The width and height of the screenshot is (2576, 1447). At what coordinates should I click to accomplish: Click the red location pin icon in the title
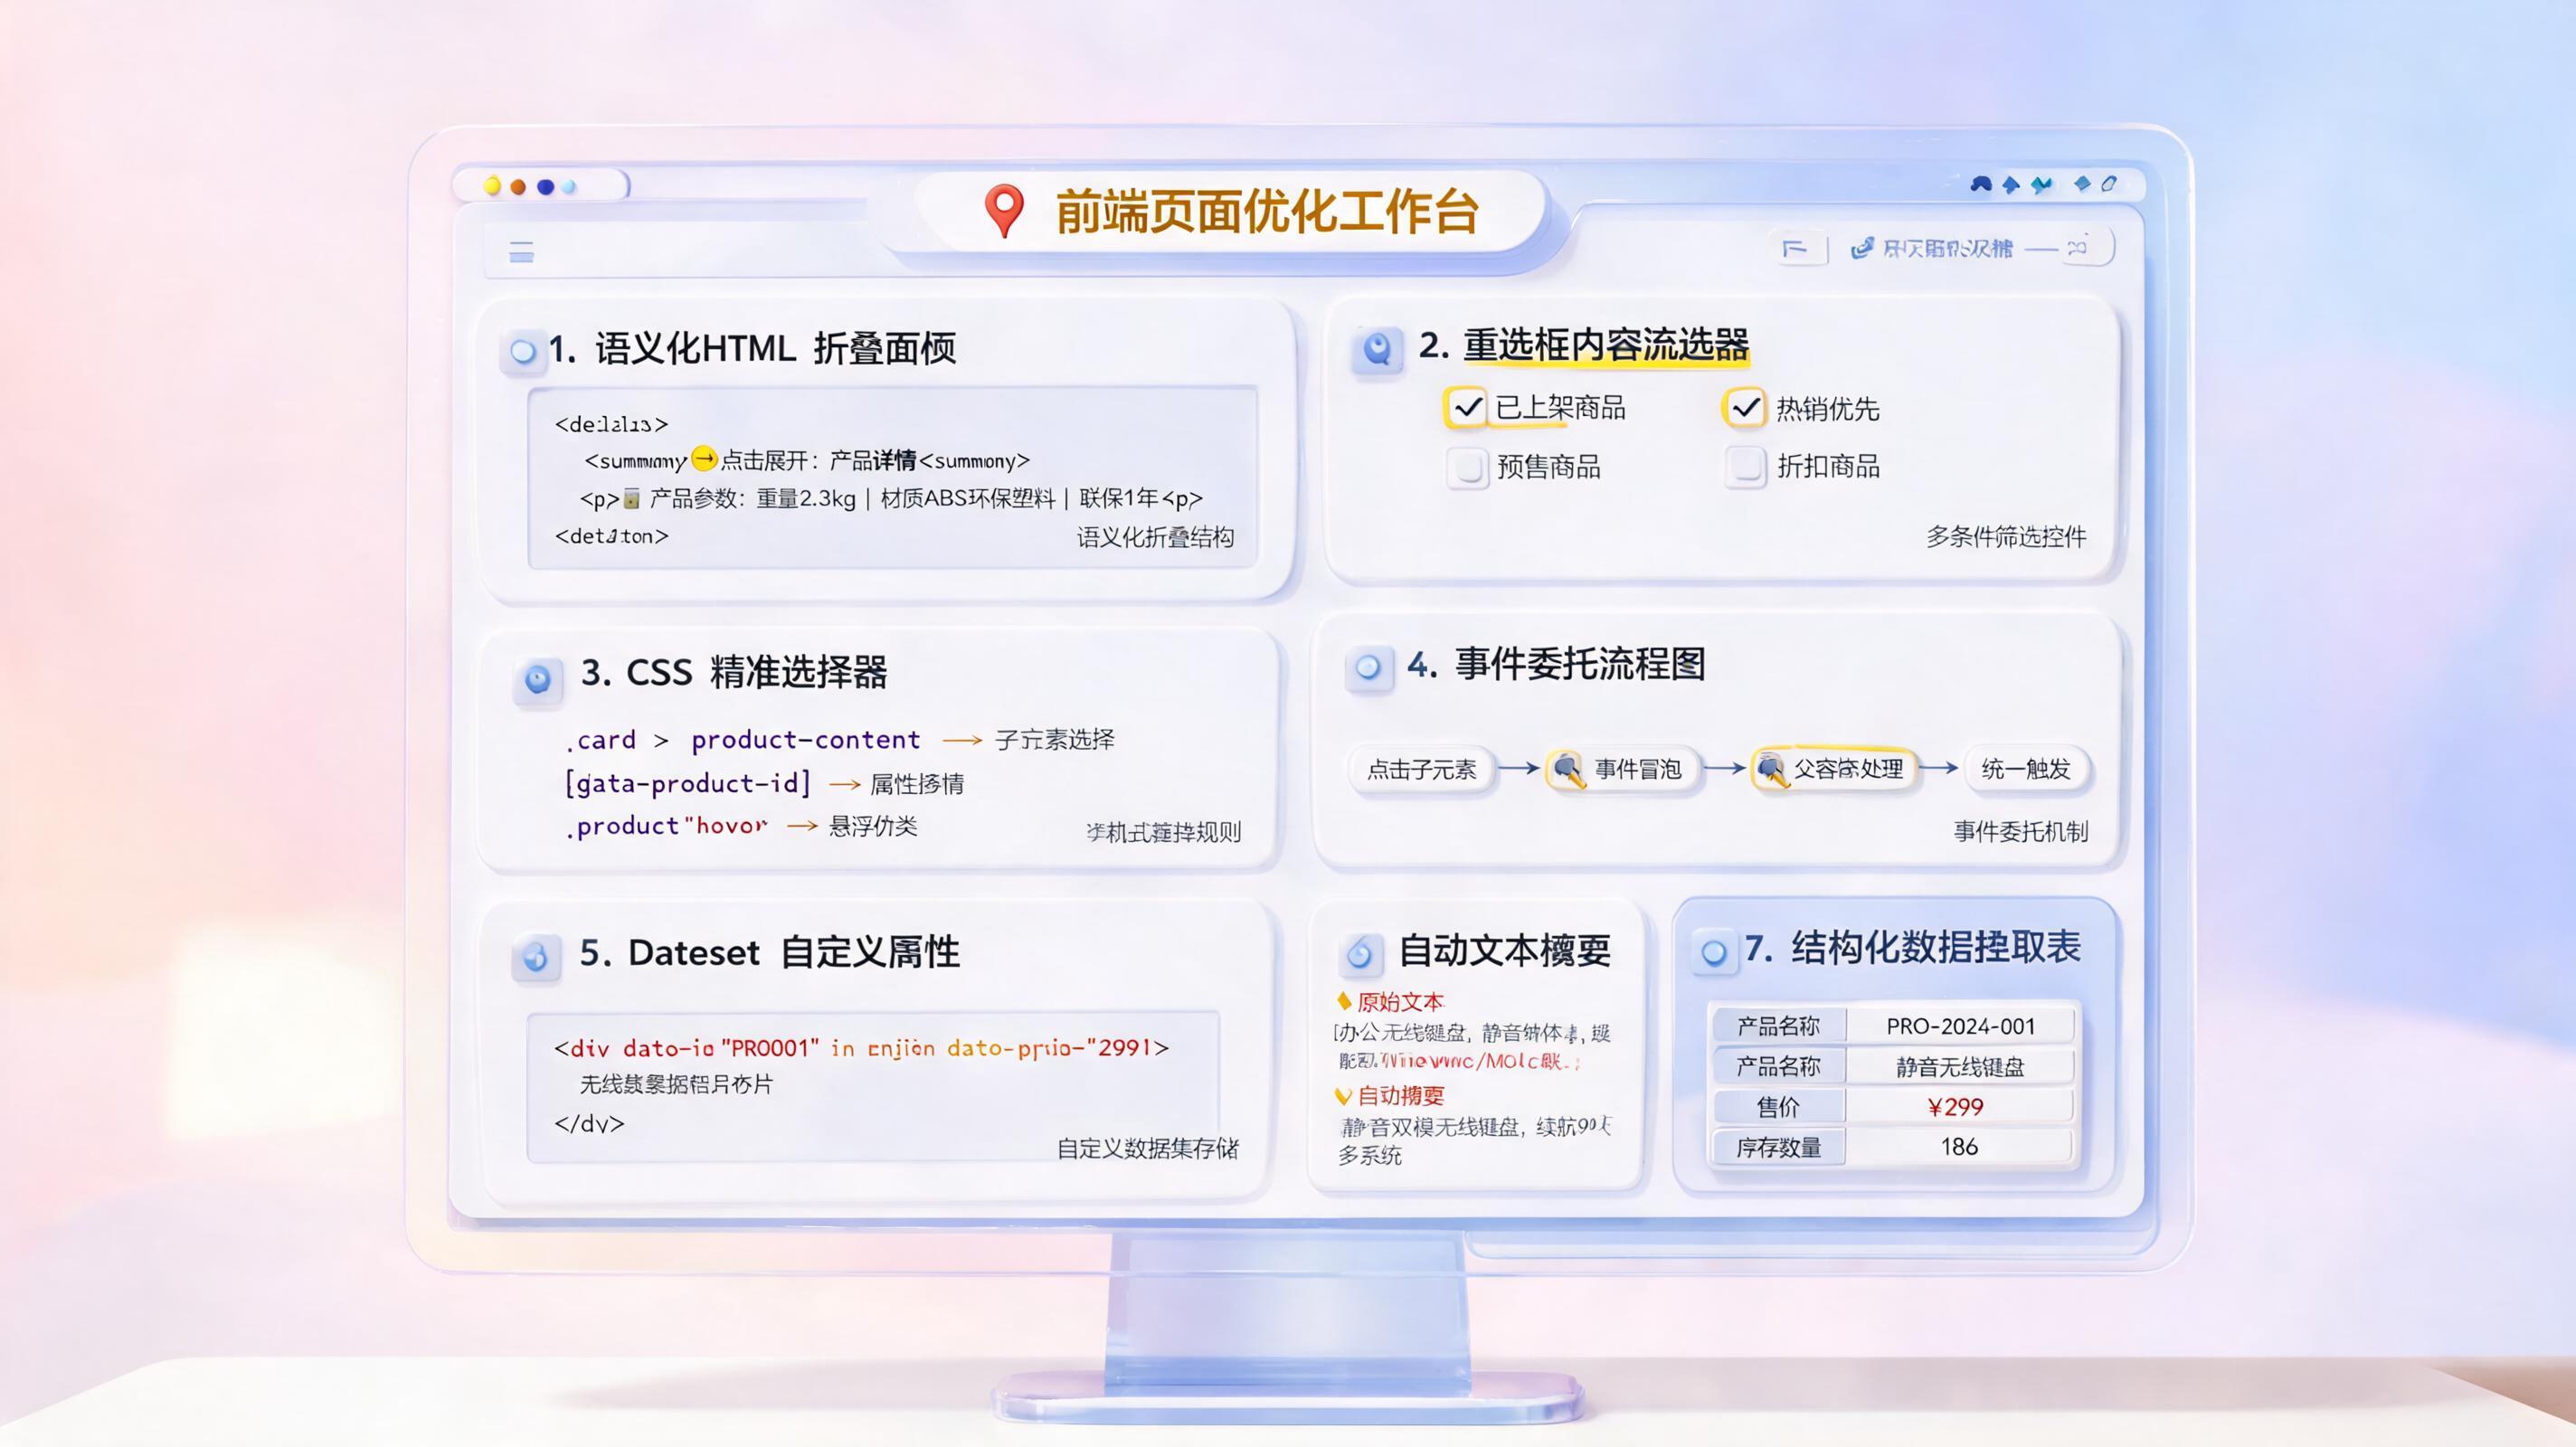click(x=1003, y=210)
